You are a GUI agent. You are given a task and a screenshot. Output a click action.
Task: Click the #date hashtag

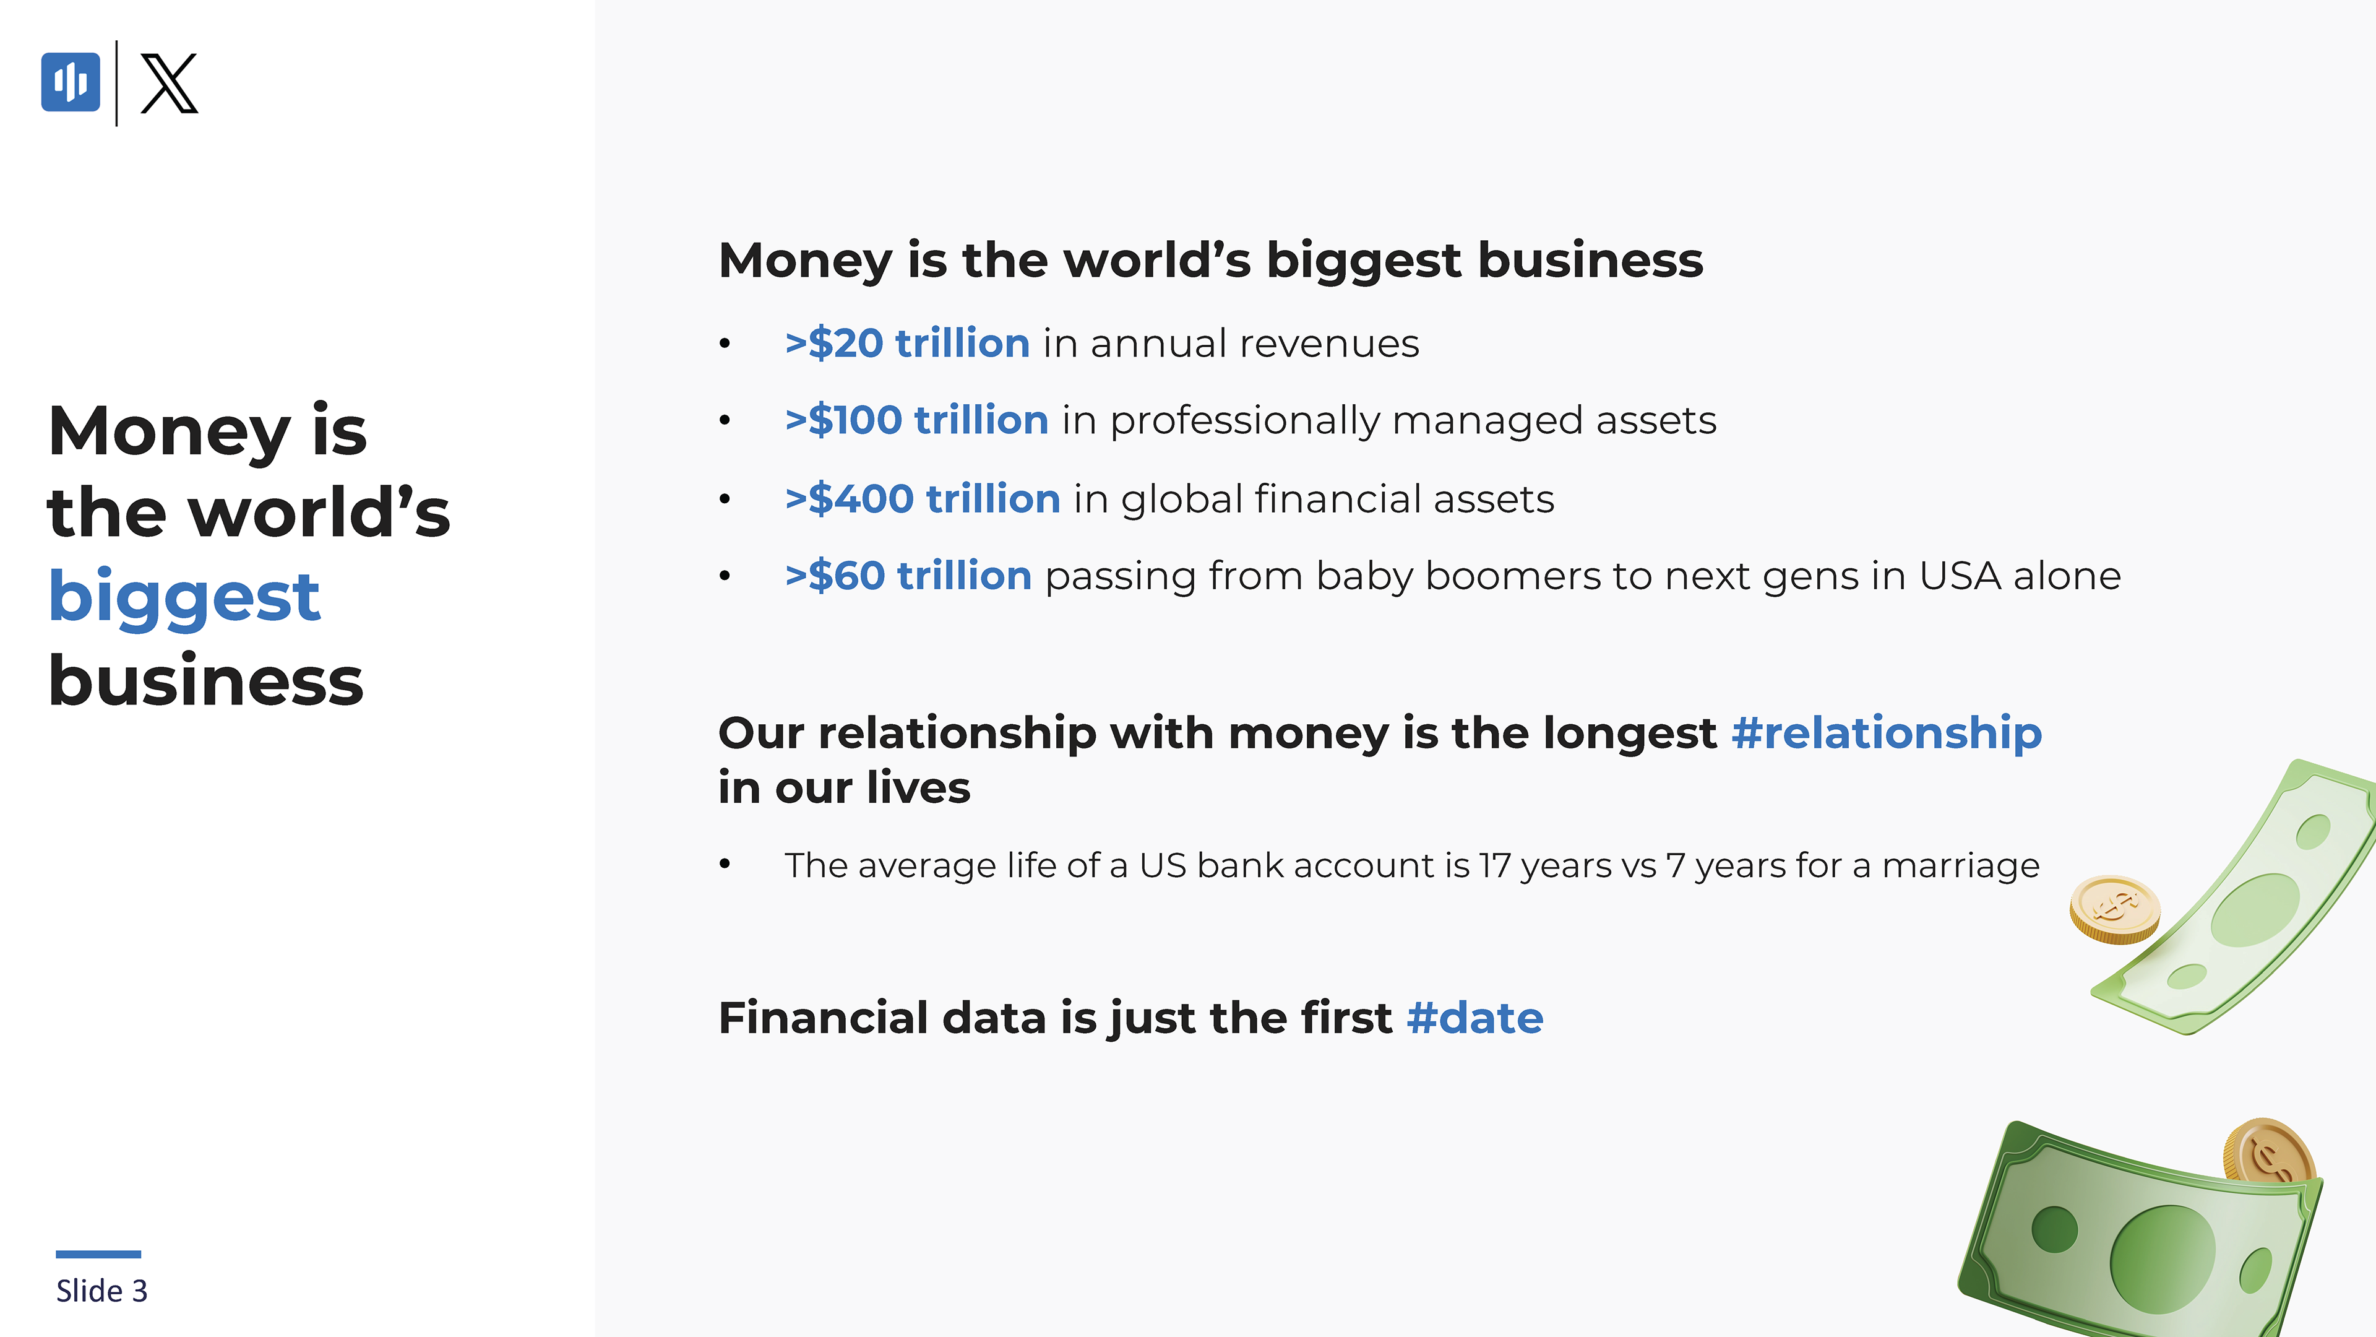coord(1475,1018)
